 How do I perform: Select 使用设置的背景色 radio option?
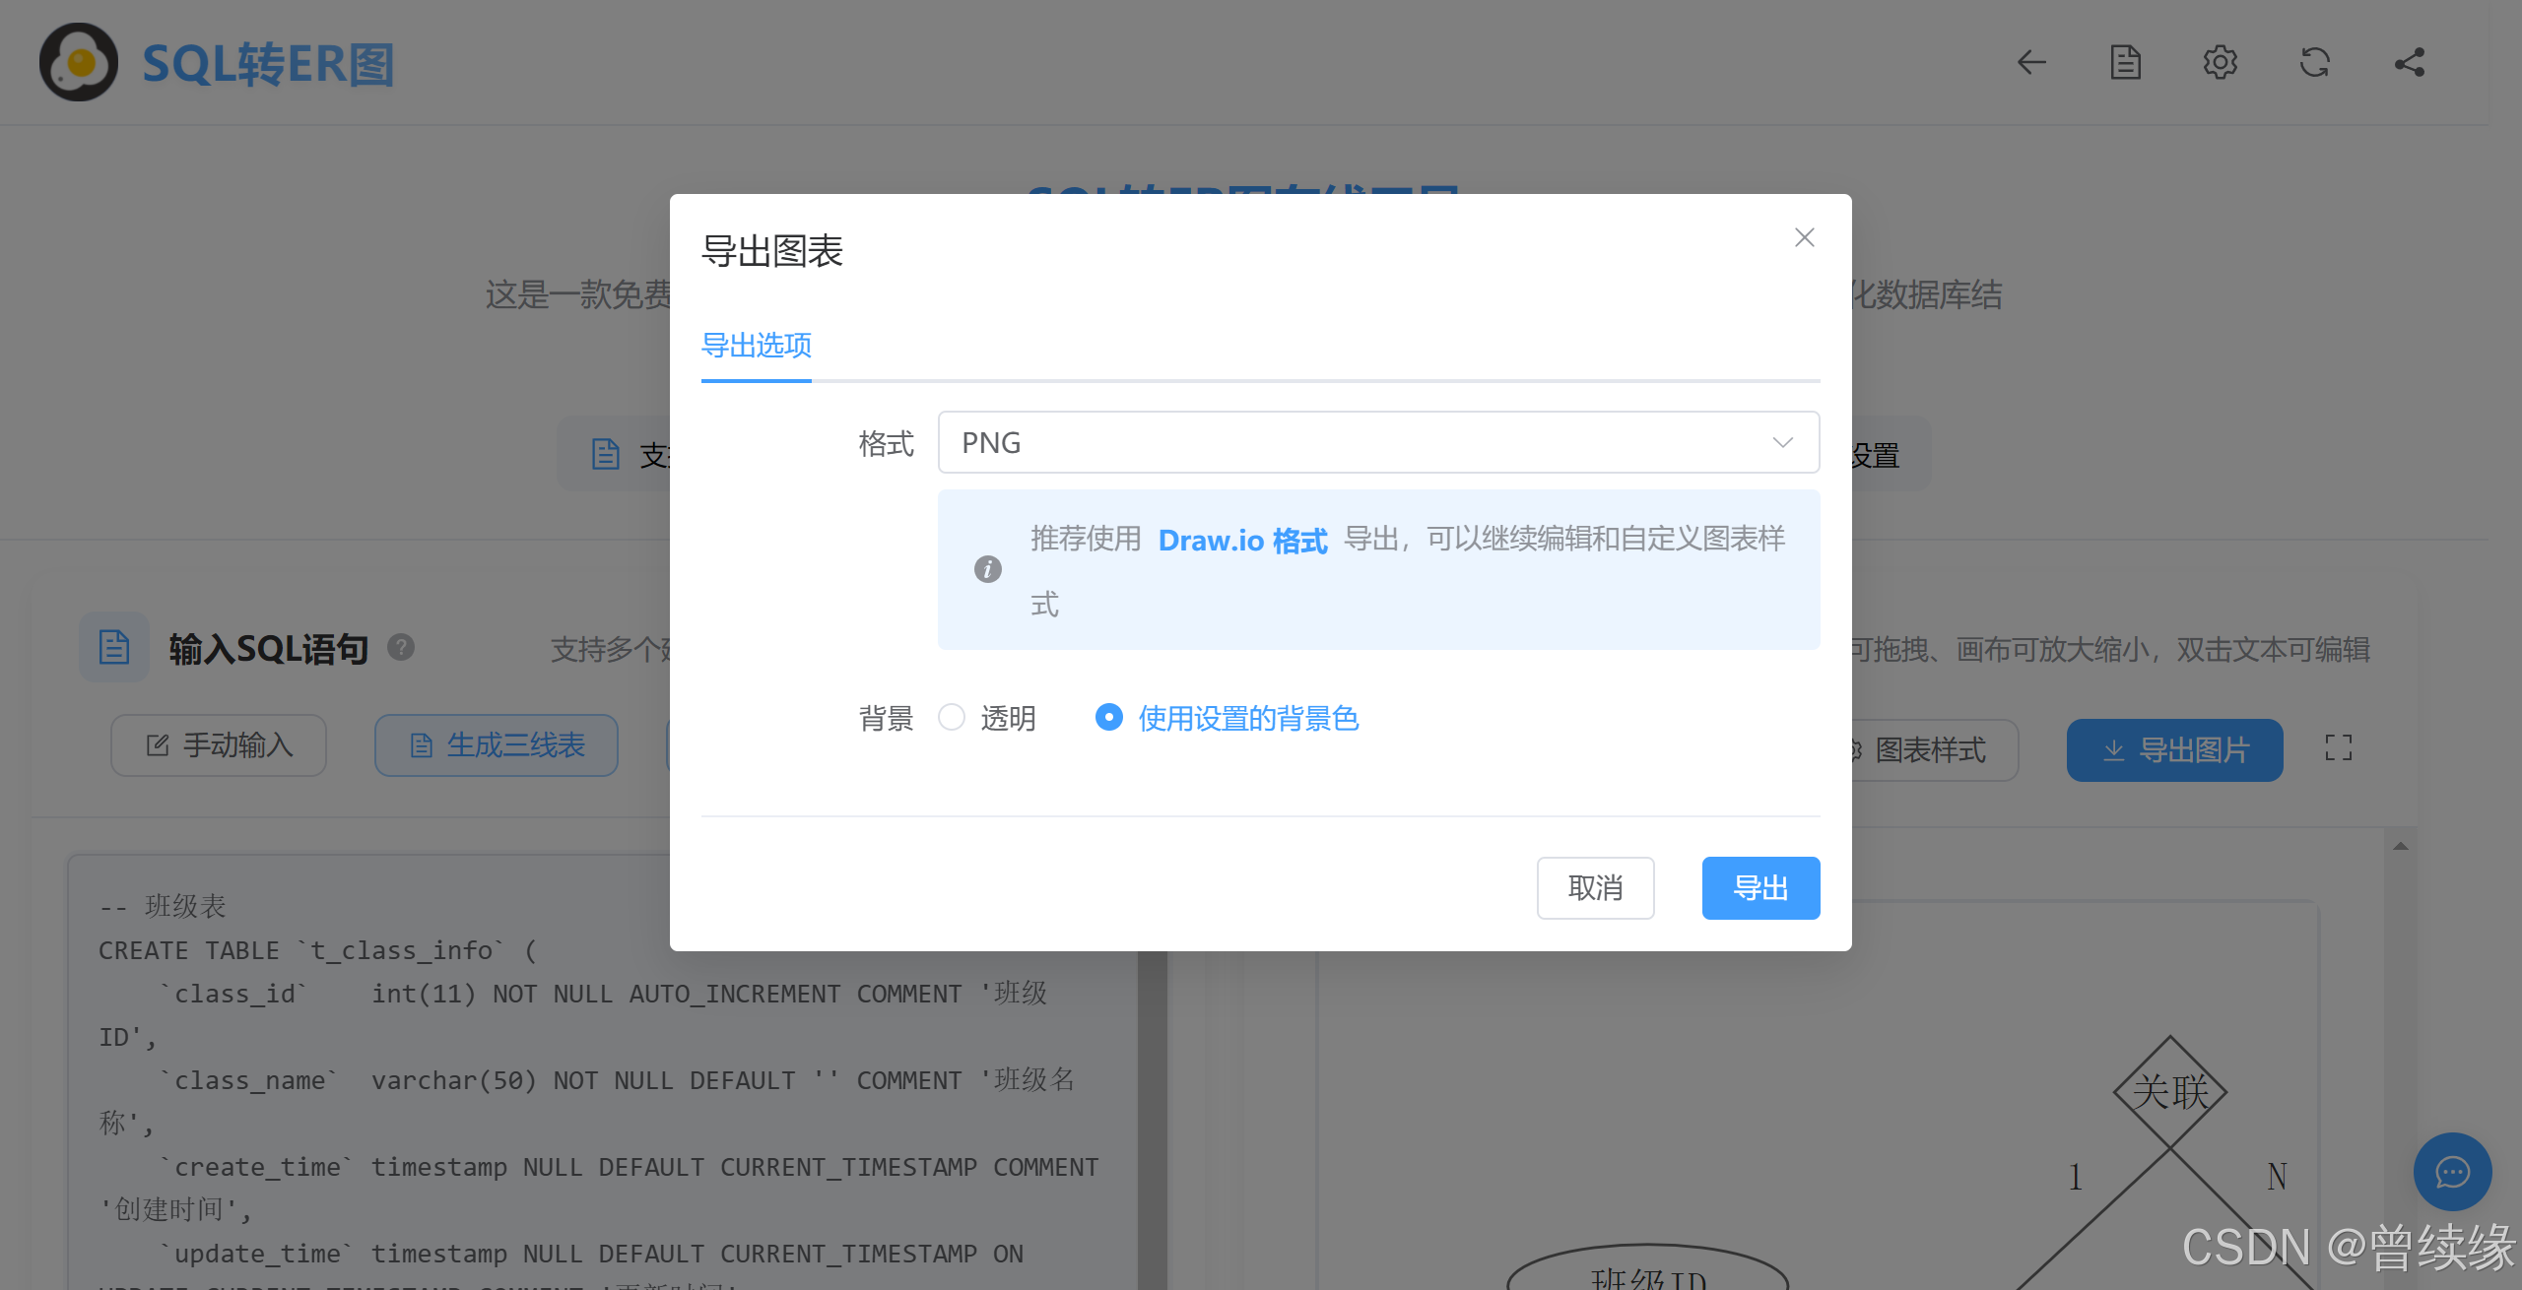[x=1109, y=717]
